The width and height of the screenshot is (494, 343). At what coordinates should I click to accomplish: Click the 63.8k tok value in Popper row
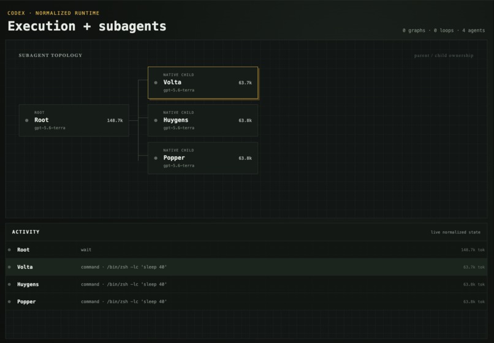[x=474, y=302]
